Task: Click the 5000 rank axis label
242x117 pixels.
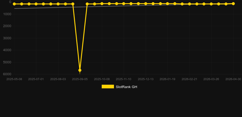Action: [7, 62]
